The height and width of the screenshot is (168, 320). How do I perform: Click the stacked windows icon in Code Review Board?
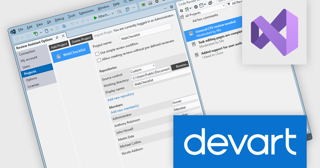[210, 3]
